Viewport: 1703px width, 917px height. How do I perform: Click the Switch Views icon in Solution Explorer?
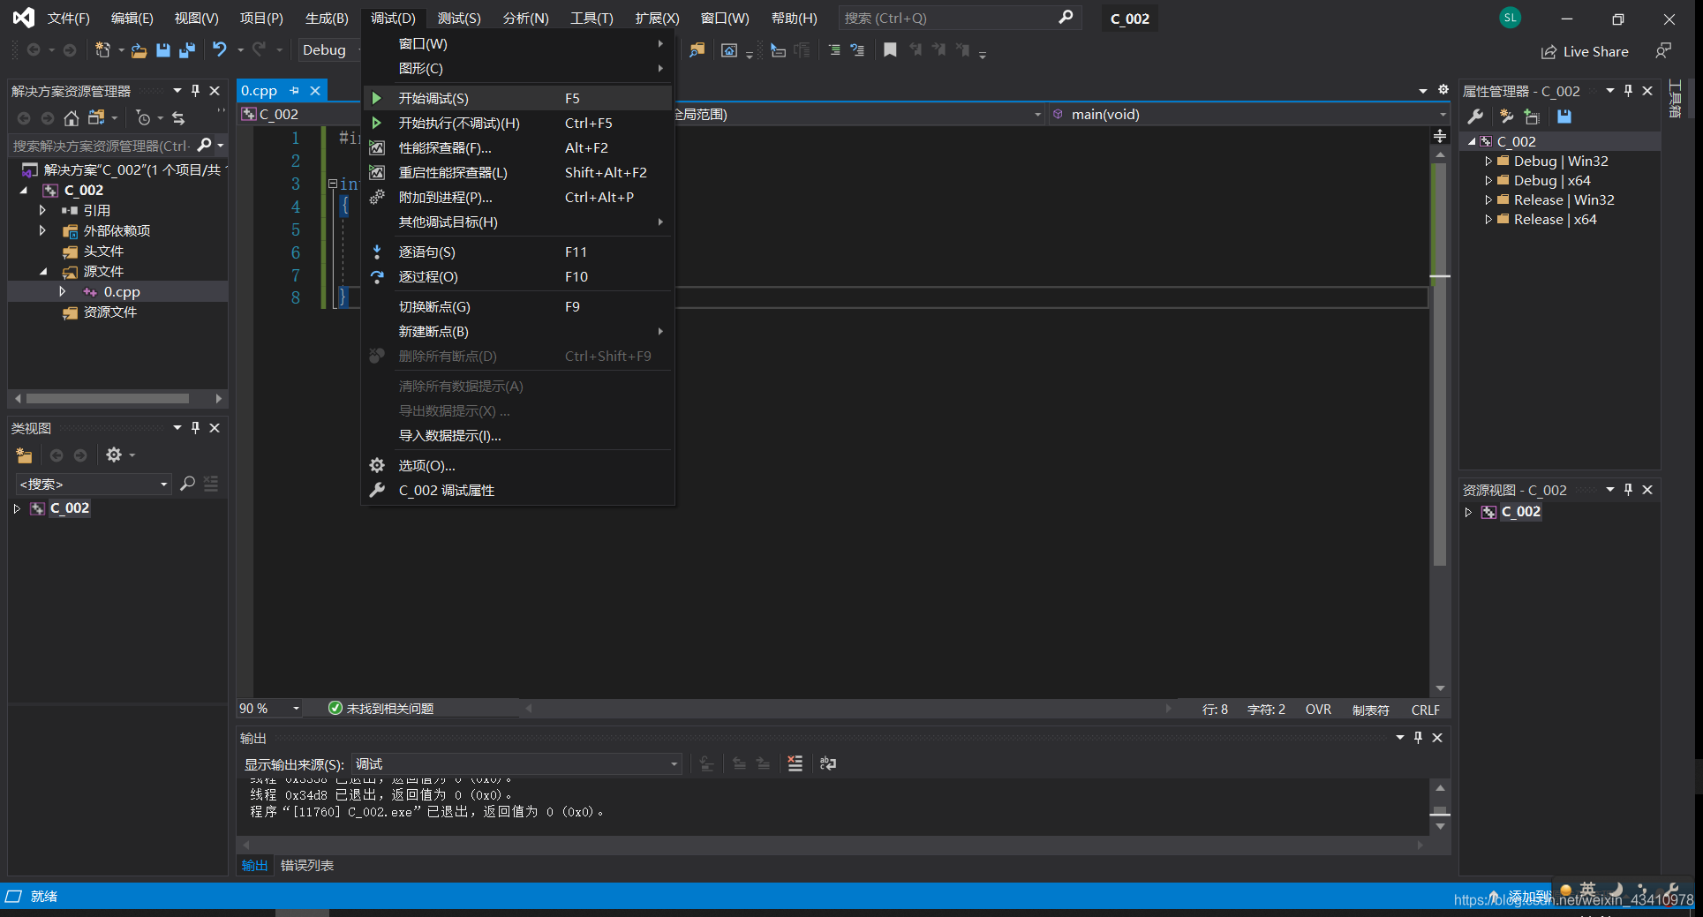97,117
